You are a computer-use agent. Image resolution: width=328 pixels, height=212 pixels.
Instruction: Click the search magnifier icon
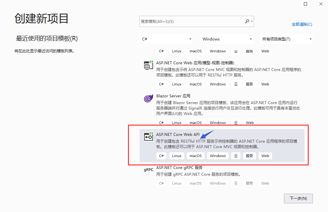(x=247, y=21)
